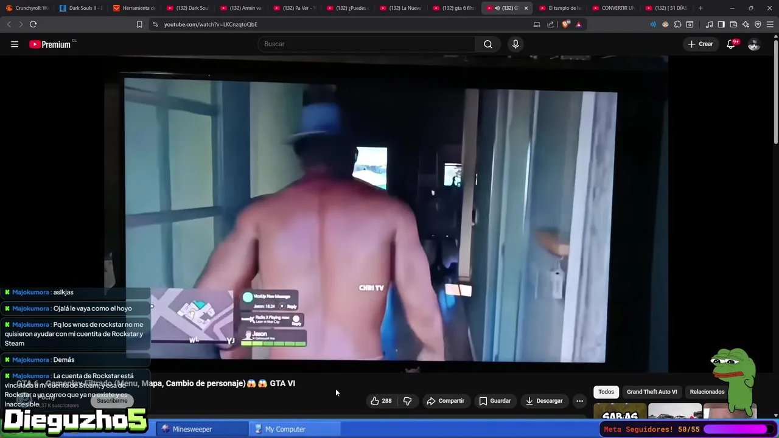This screenshot has width=779, height=438.
Task: Switch to Pa Ver YouTube tab
Action: pos(295,8)
